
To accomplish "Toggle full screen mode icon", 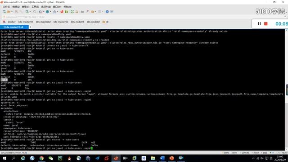I will tap(72, 12).
